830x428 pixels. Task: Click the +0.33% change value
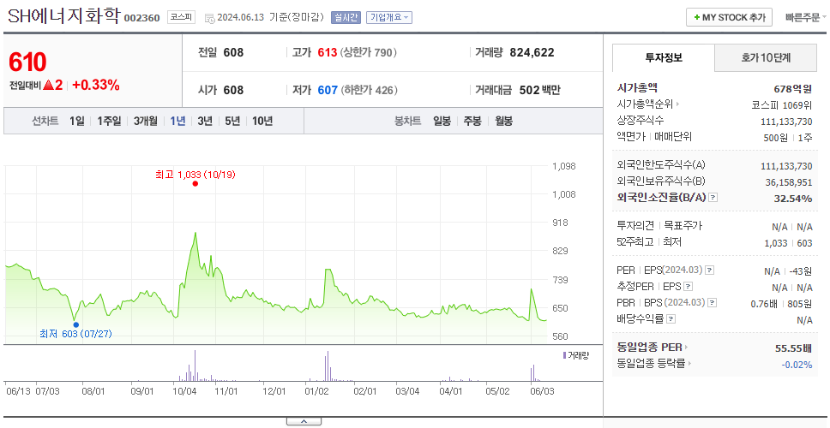click(96, 85)
